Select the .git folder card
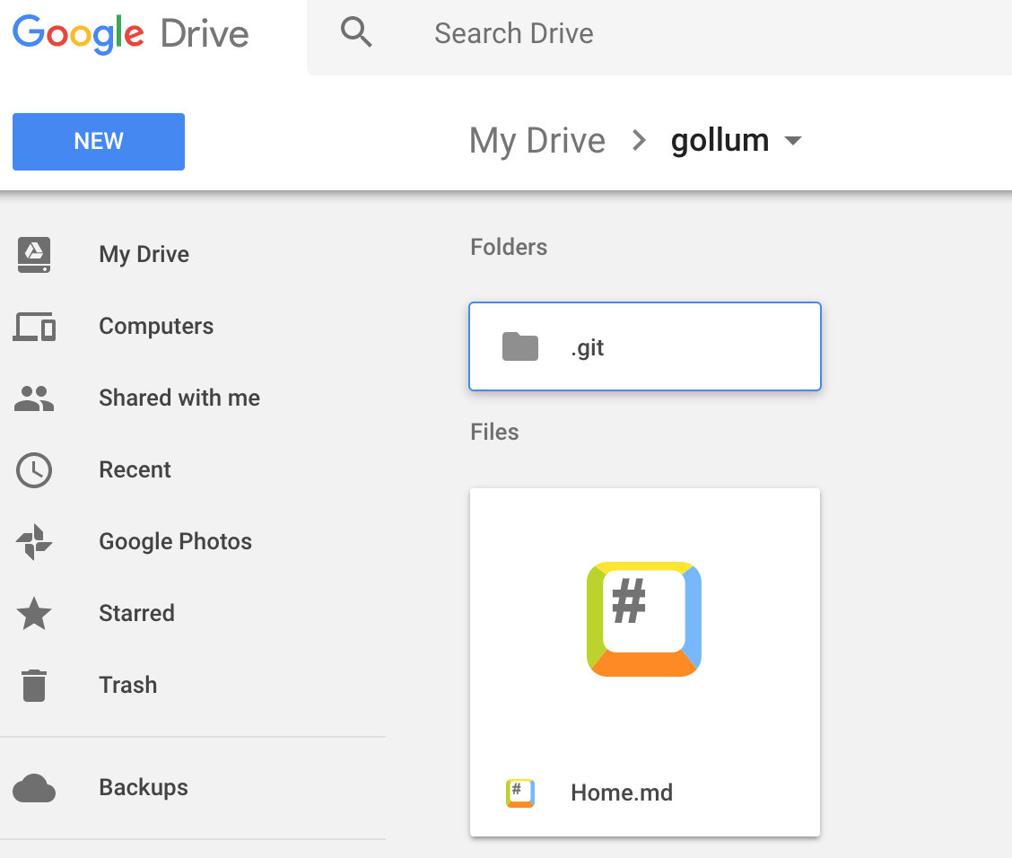Viewport: 1012px width, 858px height. point(645,346)
